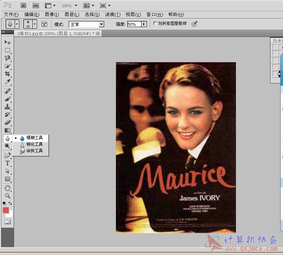The height and width of the screenshot is (255, 283).
Task: Select the Path Selection tool
Action: (8, 171)
